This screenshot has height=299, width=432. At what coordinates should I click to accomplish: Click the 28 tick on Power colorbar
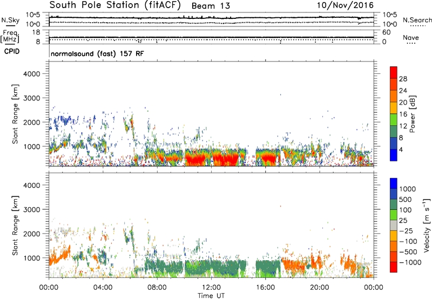(403, 79)
